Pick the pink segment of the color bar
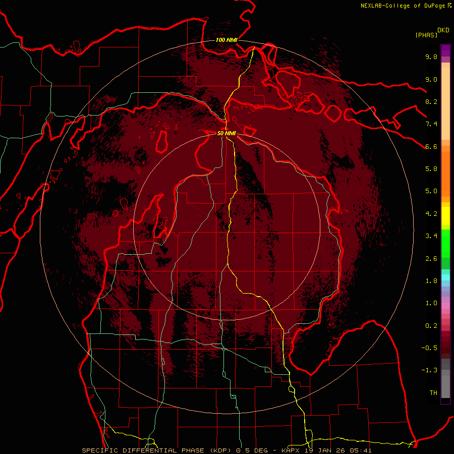 click(x=445, y=306)
